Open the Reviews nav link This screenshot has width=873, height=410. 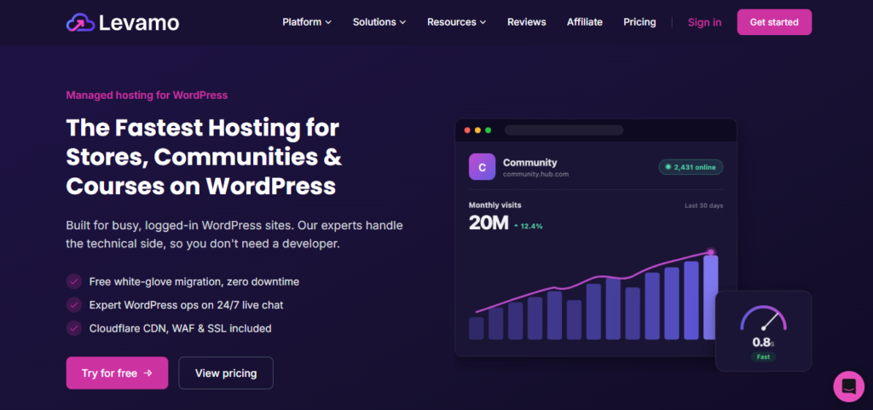click(527, 22)
